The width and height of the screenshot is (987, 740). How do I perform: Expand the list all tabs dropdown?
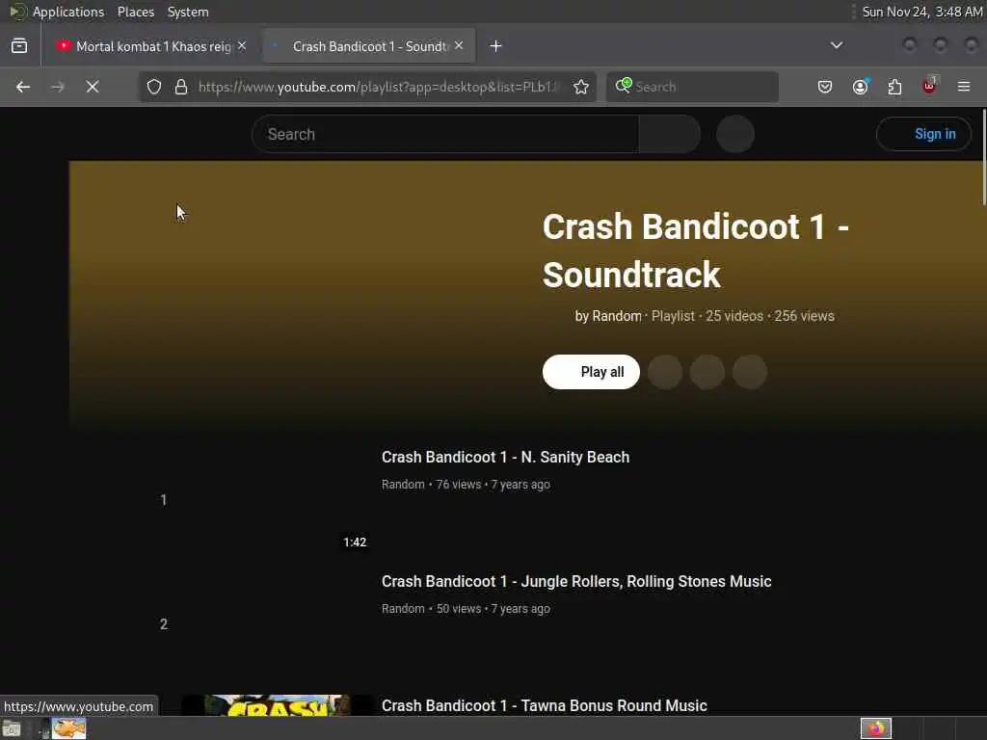(x=837, y=45)
